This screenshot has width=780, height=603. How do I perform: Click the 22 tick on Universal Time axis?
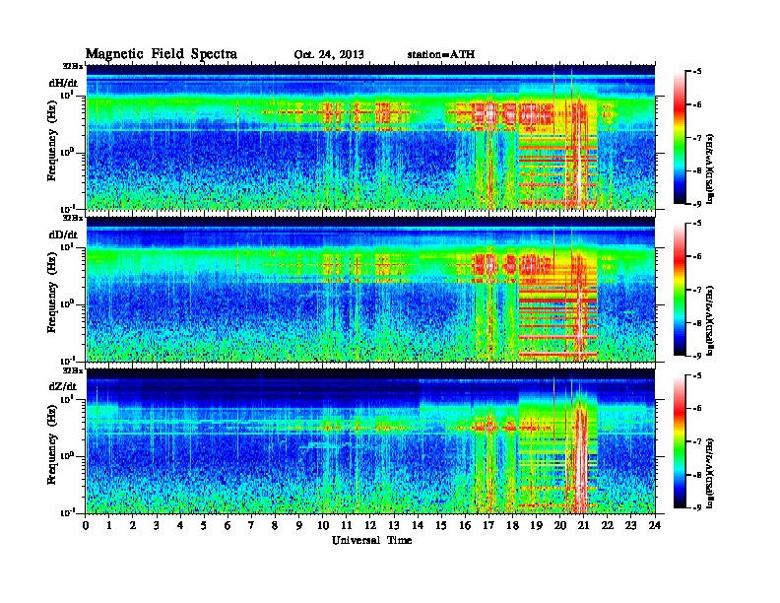tap(608, 525)
